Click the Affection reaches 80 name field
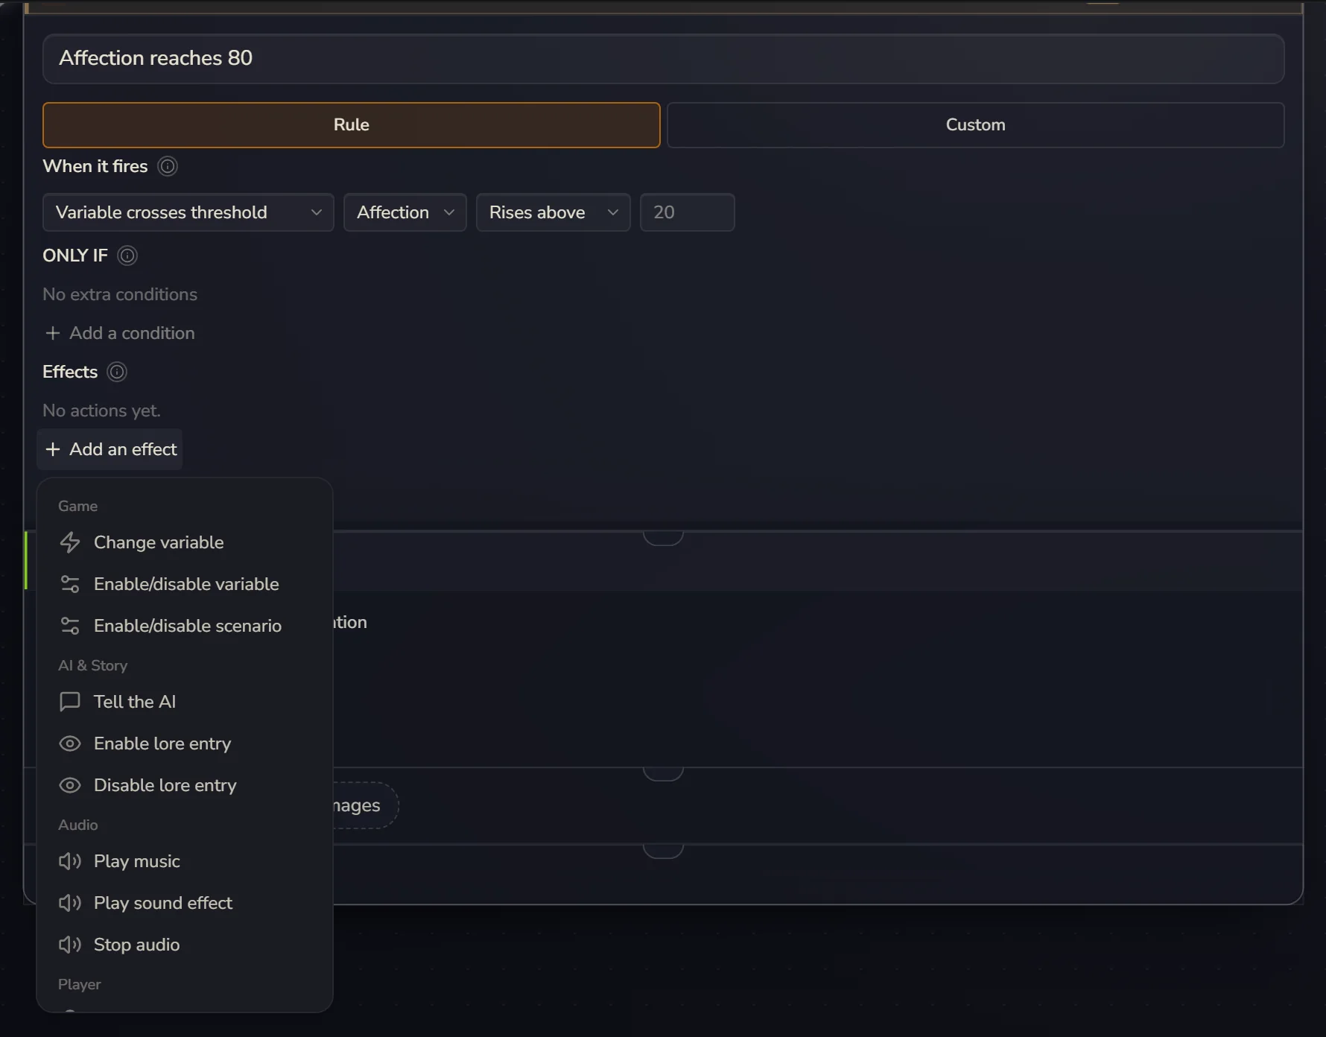1326x1037 pixels. tap(663, 58)
